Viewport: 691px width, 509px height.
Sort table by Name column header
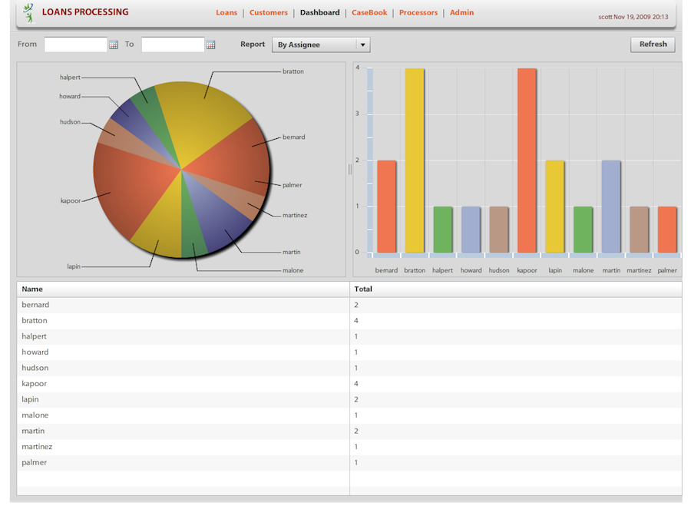183,289
